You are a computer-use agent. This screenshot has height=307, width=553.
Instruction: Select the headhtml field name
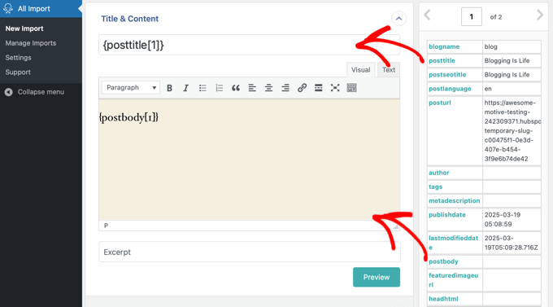point(443,299)
